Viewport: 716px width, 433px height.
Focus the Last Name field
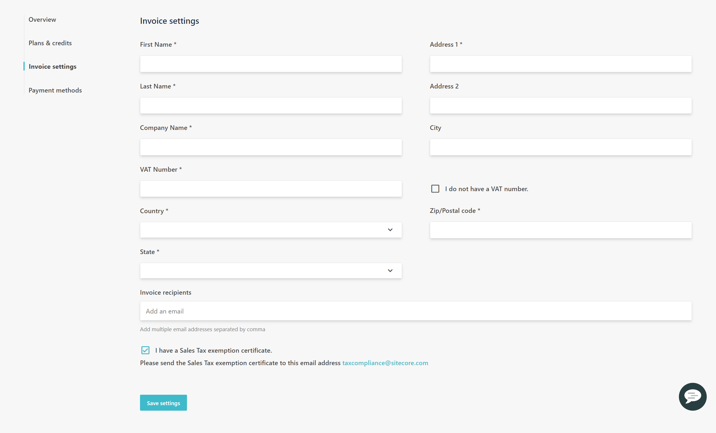pyautogui.click(x=270, y=105)
